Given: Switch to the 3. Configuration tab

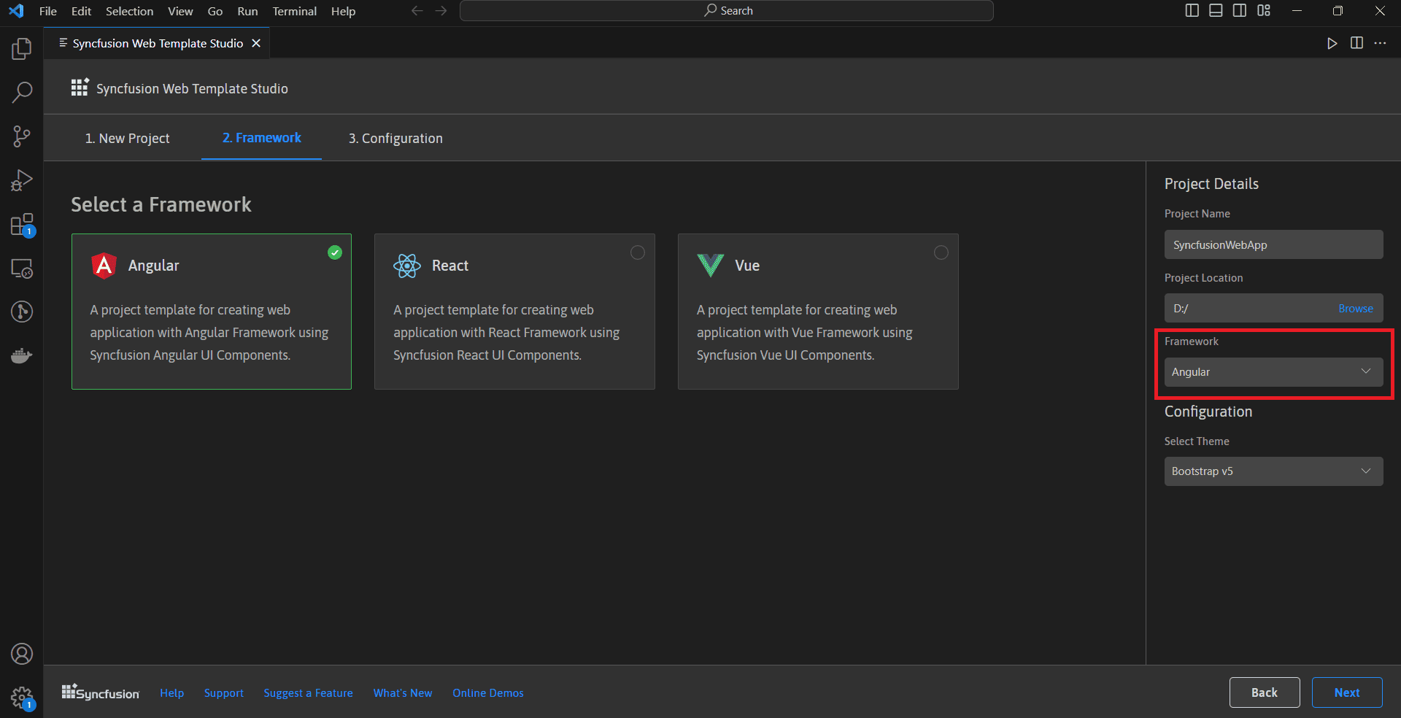Looking at the screenshot, I should pos(395,139).
